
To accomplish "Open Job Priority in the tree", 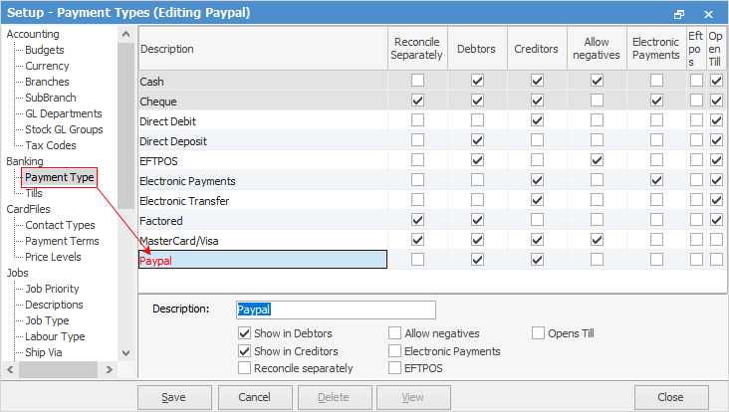I will (x=52, y=289).
